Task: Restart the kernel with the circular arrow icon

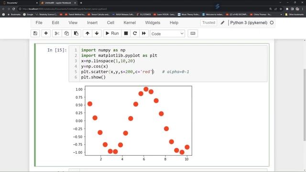Action: [135, 33]
